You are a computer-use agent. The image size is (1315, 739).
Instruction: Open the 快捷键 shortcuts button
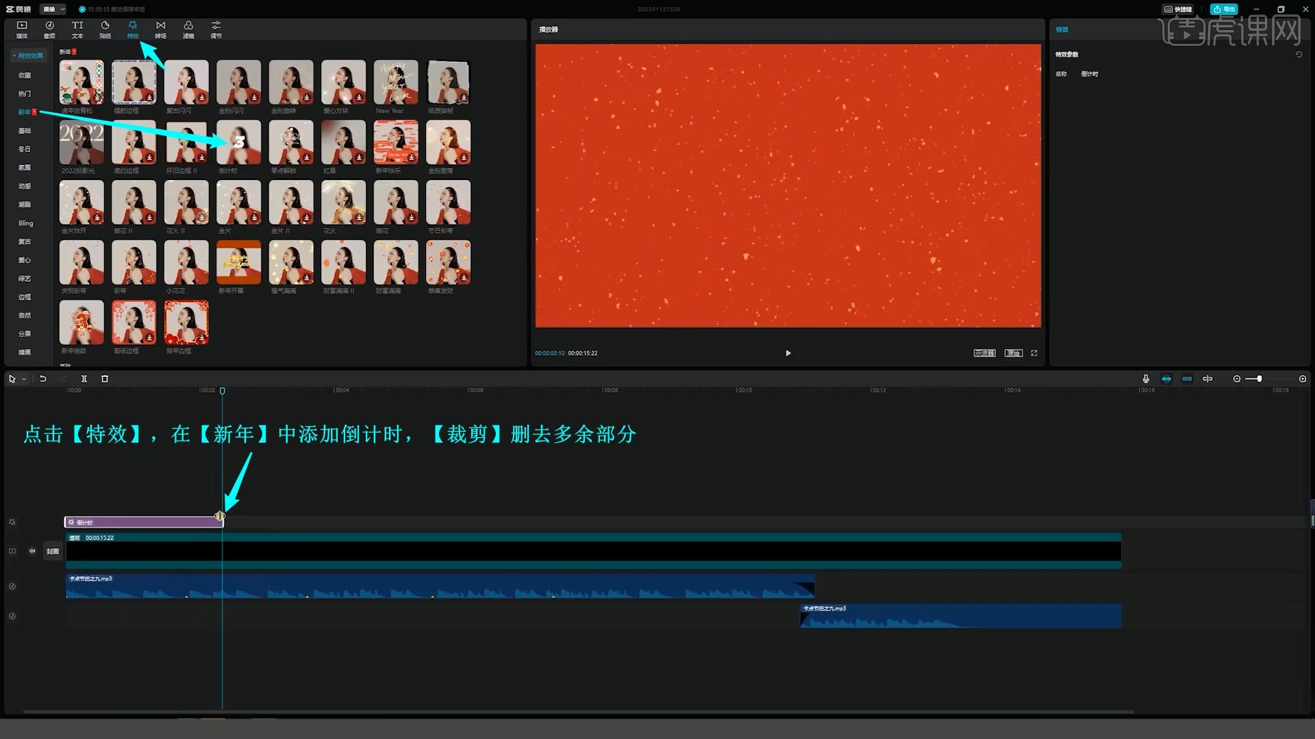point(1177,9)
